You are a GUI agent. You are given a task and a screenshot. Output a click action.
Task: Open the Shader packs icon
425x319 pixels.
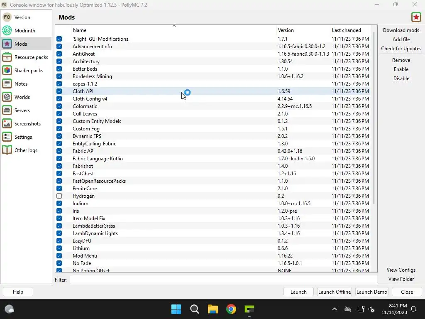[x=7, y=71]
